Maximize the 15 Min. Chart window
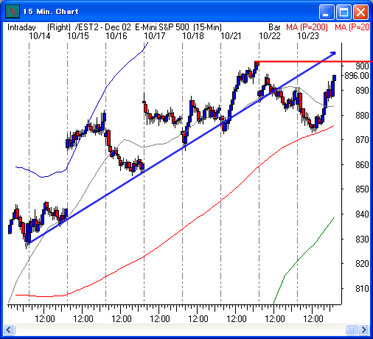Viewport: 373px width, 339px height. pos(344,12)
